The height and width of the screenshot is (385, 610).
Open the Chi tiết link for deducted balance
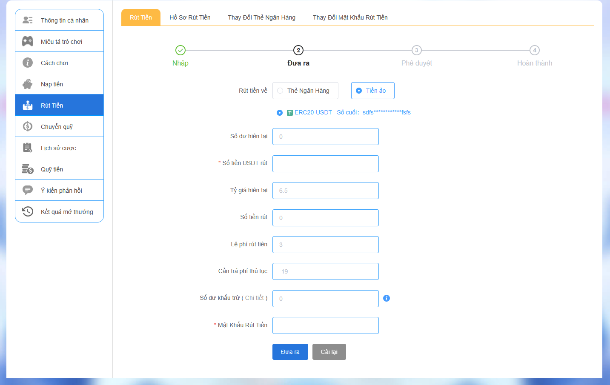point(254,298)
